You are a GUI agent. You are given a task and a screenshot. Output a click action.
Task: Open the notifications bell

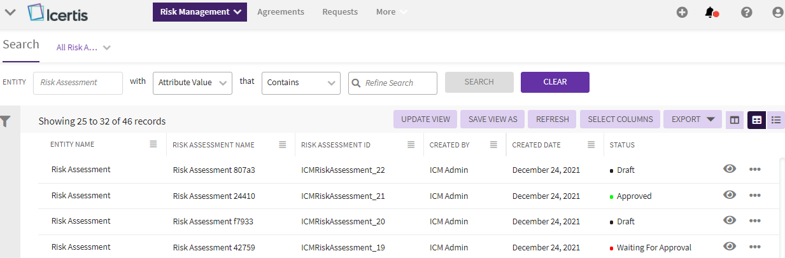point(711,12)
